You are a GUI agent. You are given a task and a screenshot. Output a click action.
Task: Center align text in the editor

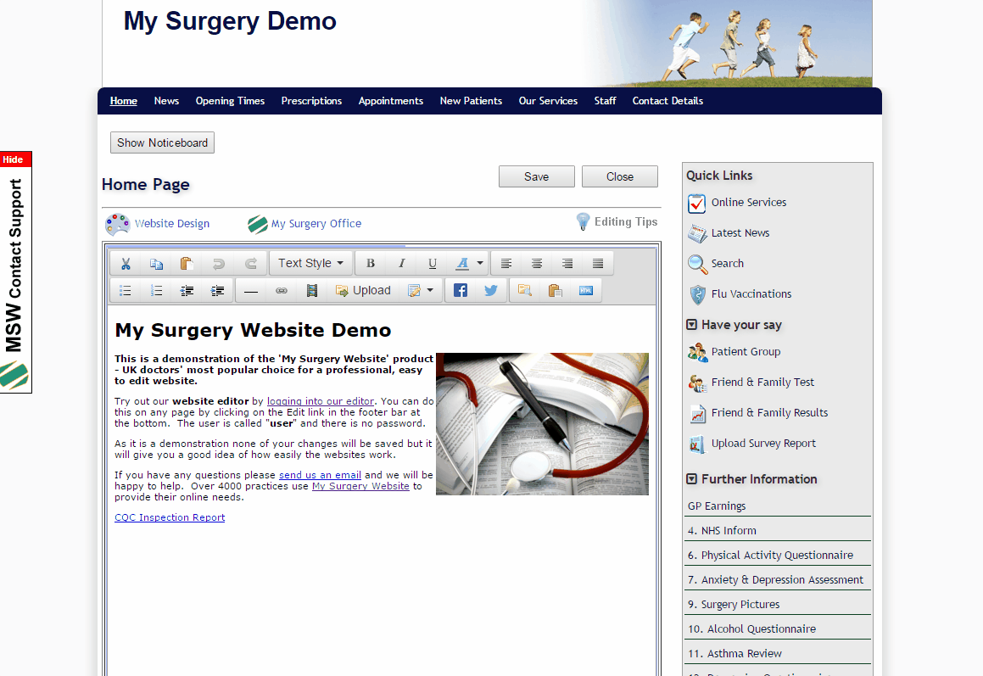[537, 263]
